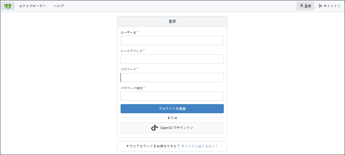The width and height of the screenshot is (345, 155).
Task: Click the ユーザー名 field label
Action: [x=128, y=32]
